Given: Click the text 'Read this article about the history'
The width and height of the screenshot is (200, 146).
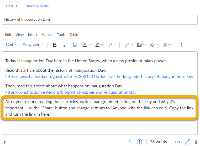Looking at the screenshot, I should 56,70.
